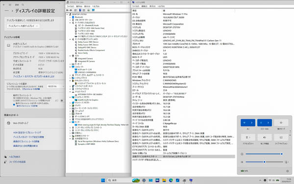Image resolution: width=294 pixels, height=184 pixels.
Task: Select the Integrated IR Camera device
Action: click(86, 61)
